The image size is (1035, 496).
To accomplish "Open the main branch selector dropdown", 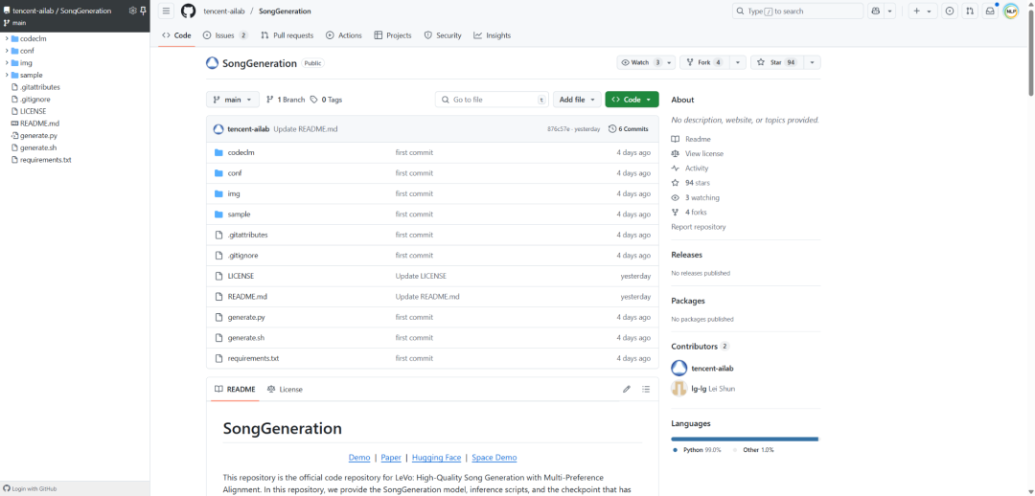I will [232, 100].
